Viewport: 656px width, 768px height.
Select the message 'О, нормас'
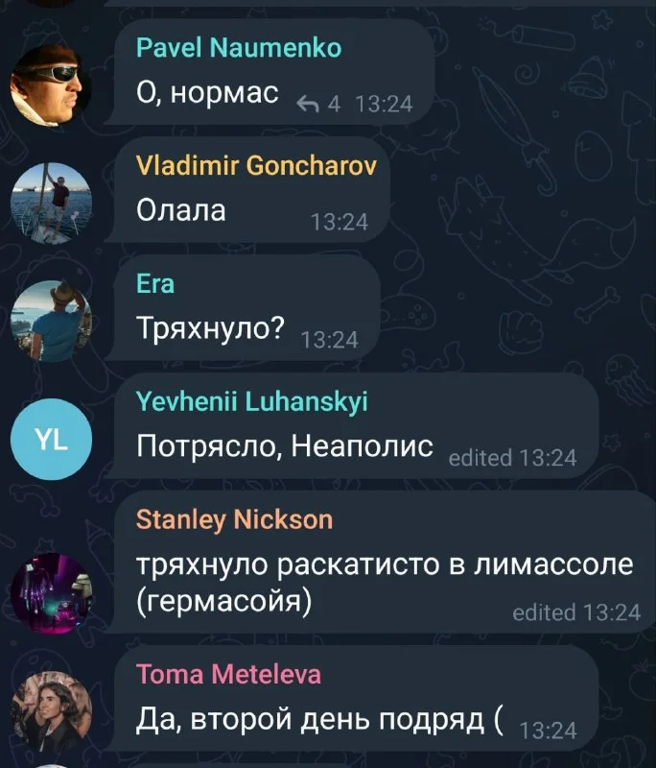click(x=207, y=92)
